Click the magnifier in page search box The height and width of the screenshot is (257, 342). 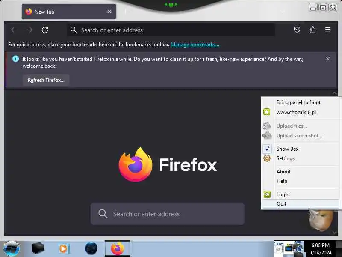(103, 214)
